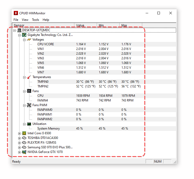Maximize the HWMonitor window
The height and width of the screenshot is (179, 194).
coord(159,13)
